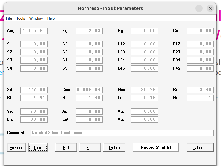Select the Cms field with 8,00E-04
Image resolution: width=221 pixels, height=166 pixels.
[89, 90]
